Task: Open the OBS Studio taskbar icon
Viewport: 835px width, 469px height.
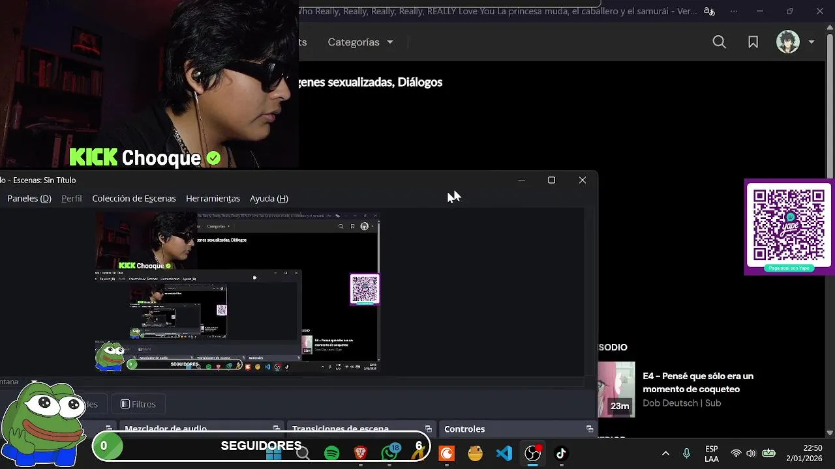Action: (x=533, y=453)
